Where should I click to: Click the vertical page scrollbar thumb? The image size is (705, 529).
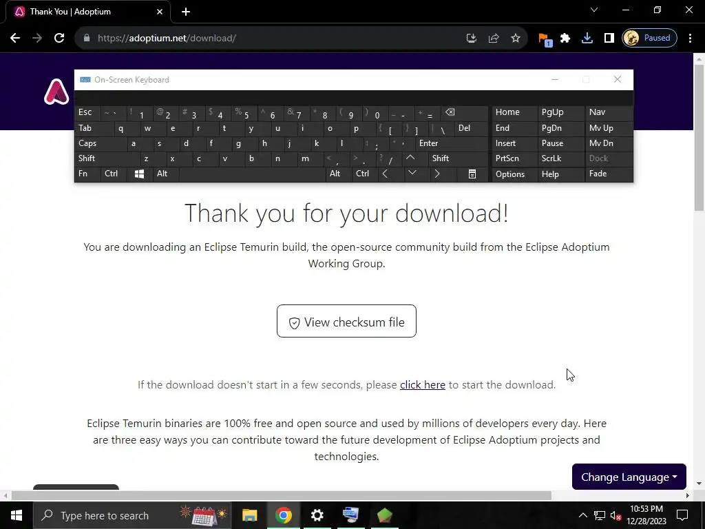point(699,137)
